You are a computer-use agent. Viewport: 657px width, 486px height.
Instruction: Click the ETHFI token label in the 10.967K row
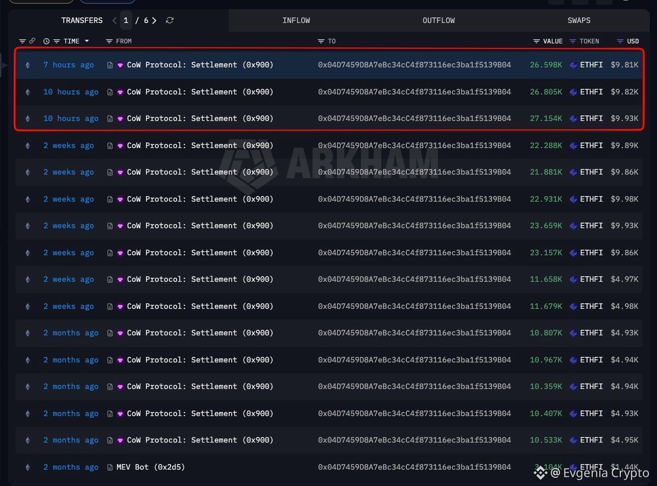click(592, 360)
